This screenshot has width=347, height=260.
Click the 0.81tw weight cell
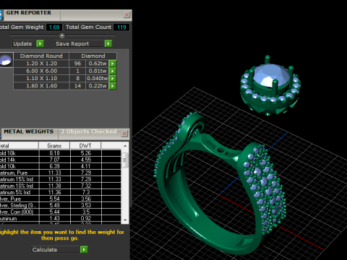click(98, 71)
